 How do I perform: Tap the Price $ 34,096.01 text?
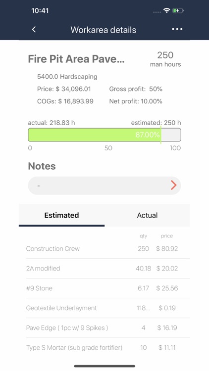pyautogui.click(x=64, y=89)
